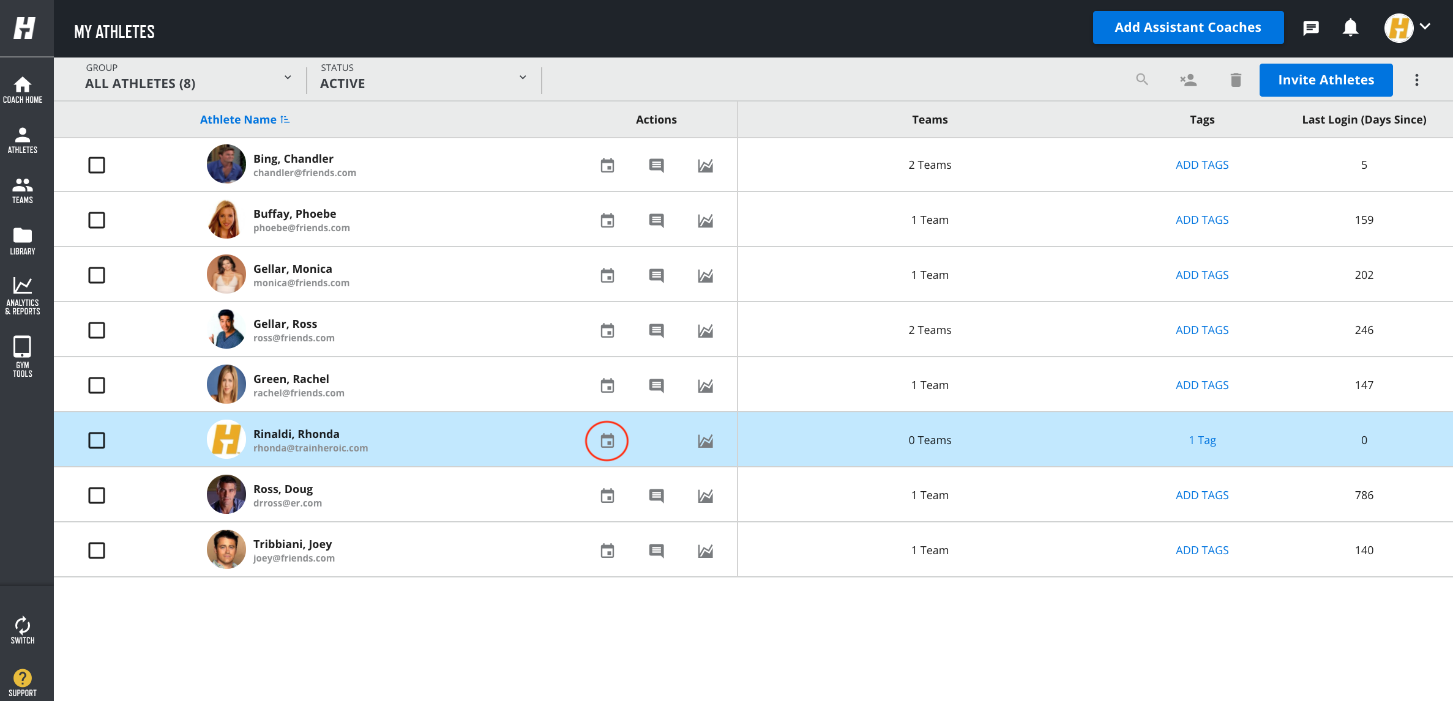Message Ross, Doug via chat icon
The width and height of the screenshot is (1453, 701).
point(656,495)
